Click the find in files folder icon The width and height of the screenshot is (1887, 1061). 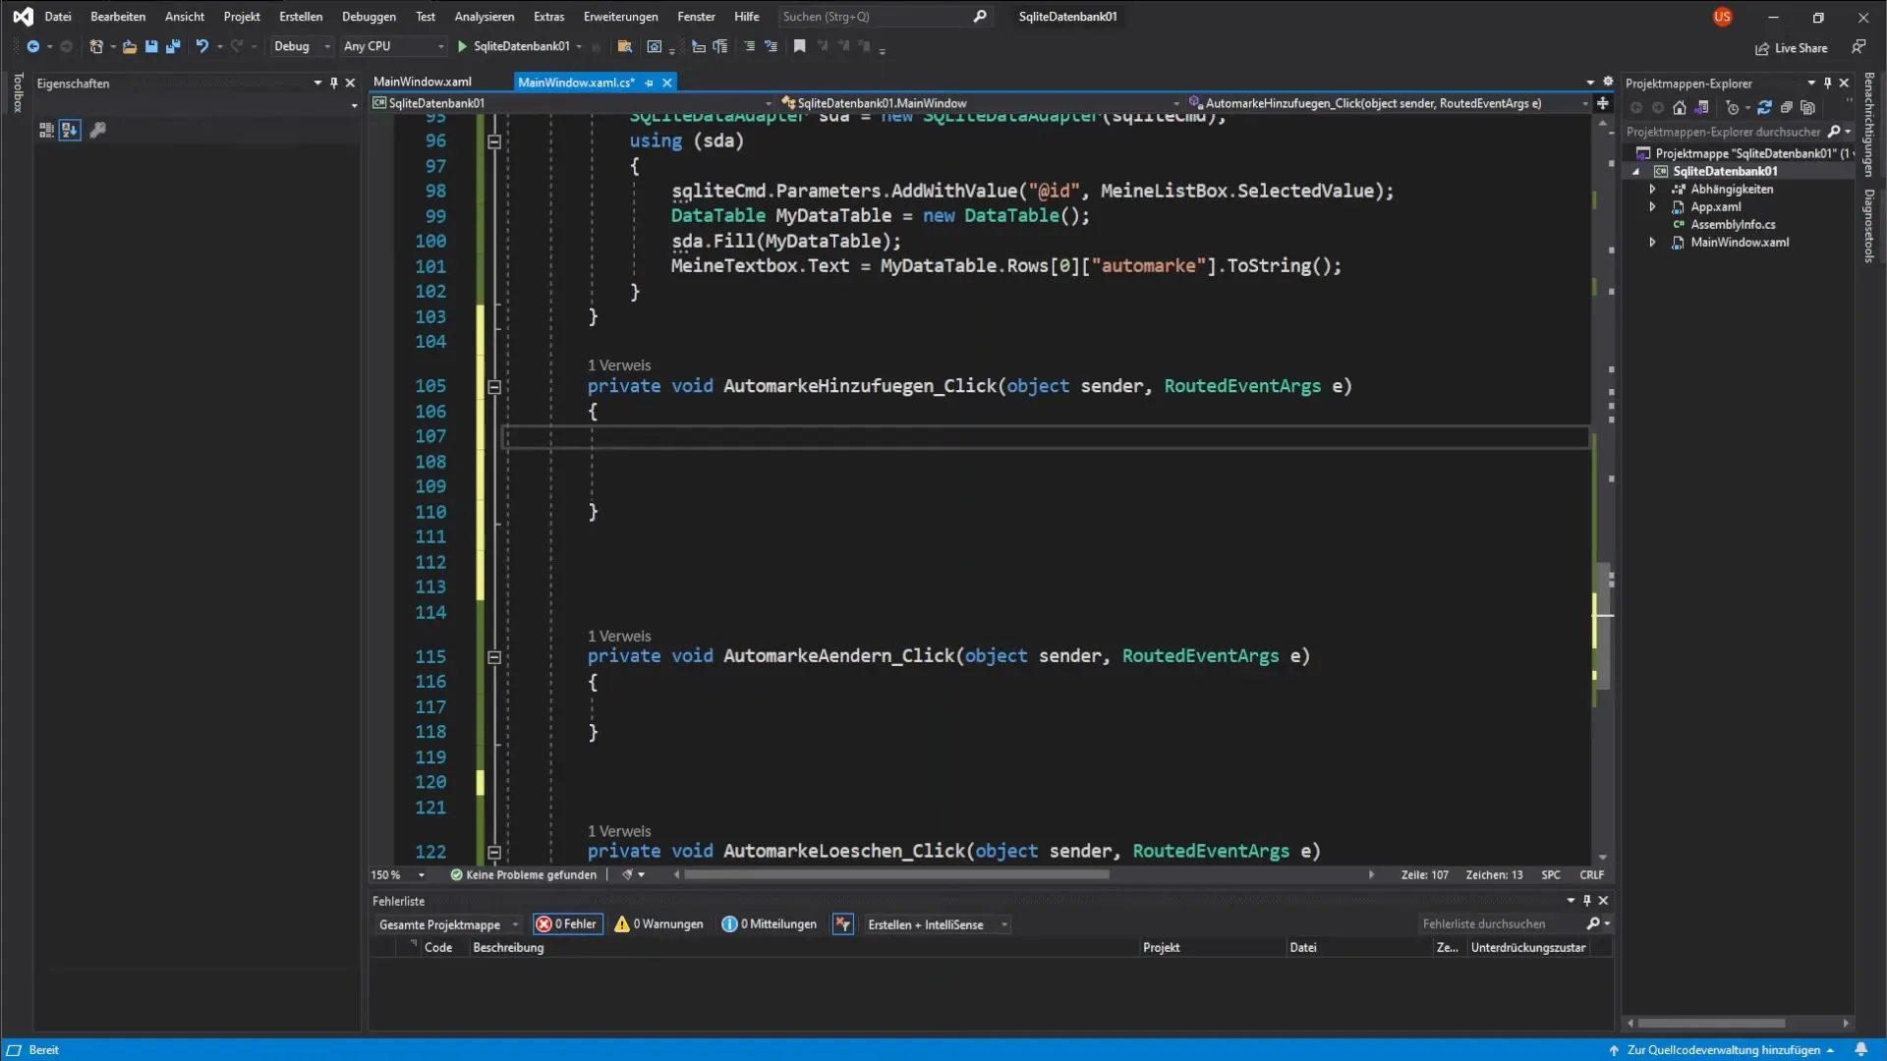(624, 46)
